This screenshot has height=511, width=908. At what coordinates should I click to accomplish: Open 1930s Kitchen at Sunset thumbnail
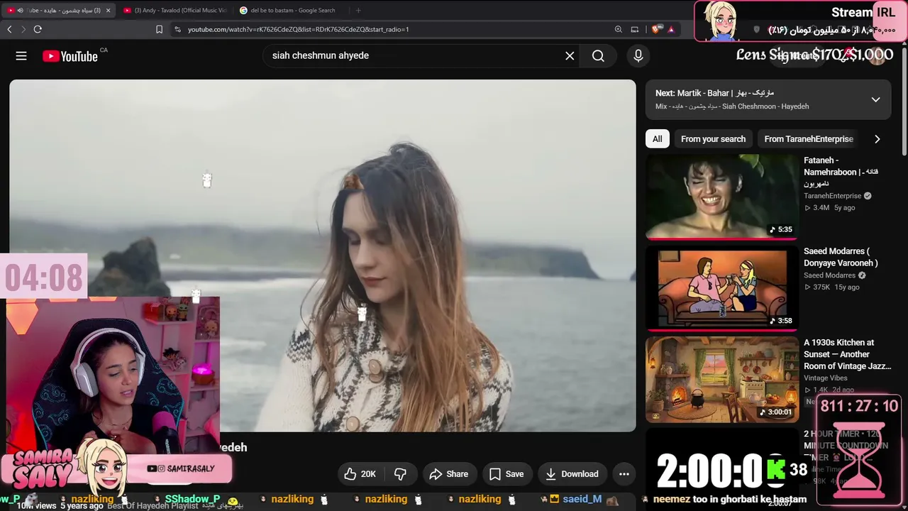point(721,379)
